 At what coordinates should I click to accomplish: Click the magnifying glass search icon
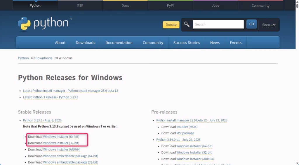(x=187, y=24)
